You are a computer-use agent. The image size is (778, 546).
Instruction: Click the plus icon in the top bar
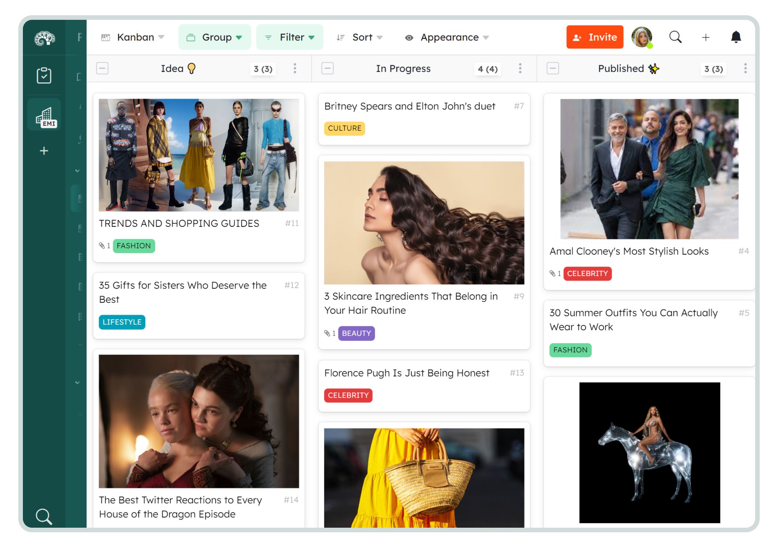coord(706,37)
